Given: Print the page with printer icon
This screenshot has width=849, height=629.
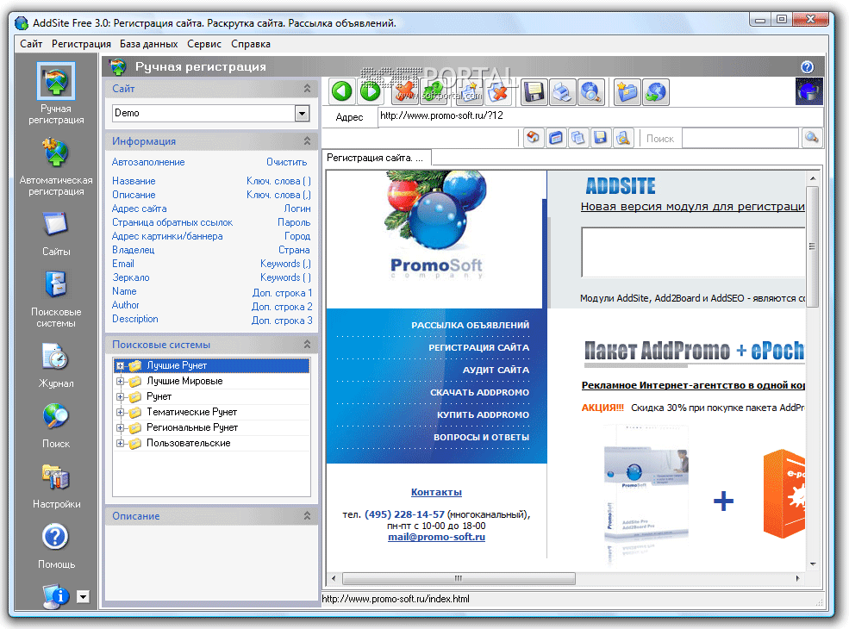Looking at the screenshot, I should tap(563, 91).
